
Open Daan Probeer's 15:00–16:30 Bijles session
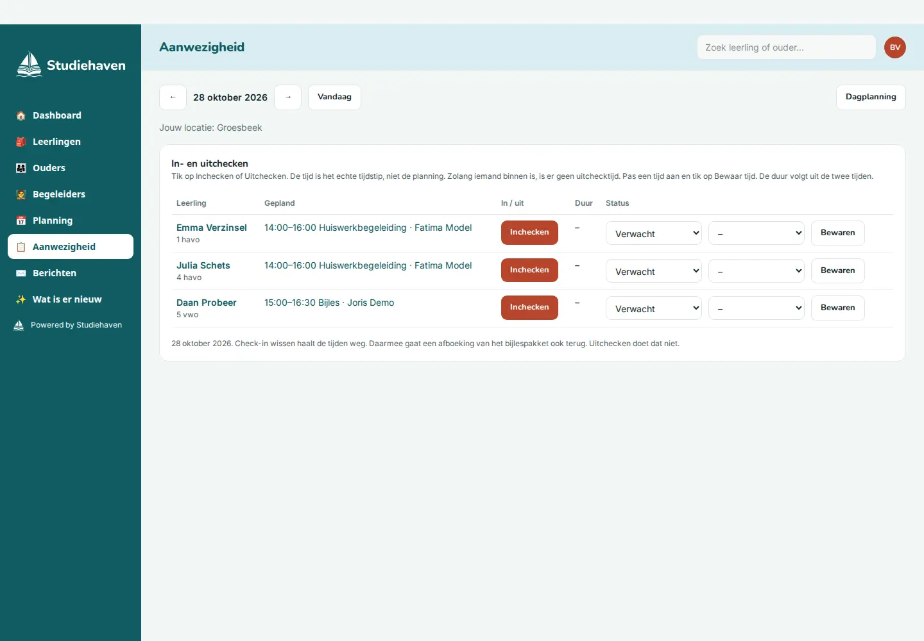point(329,303)
